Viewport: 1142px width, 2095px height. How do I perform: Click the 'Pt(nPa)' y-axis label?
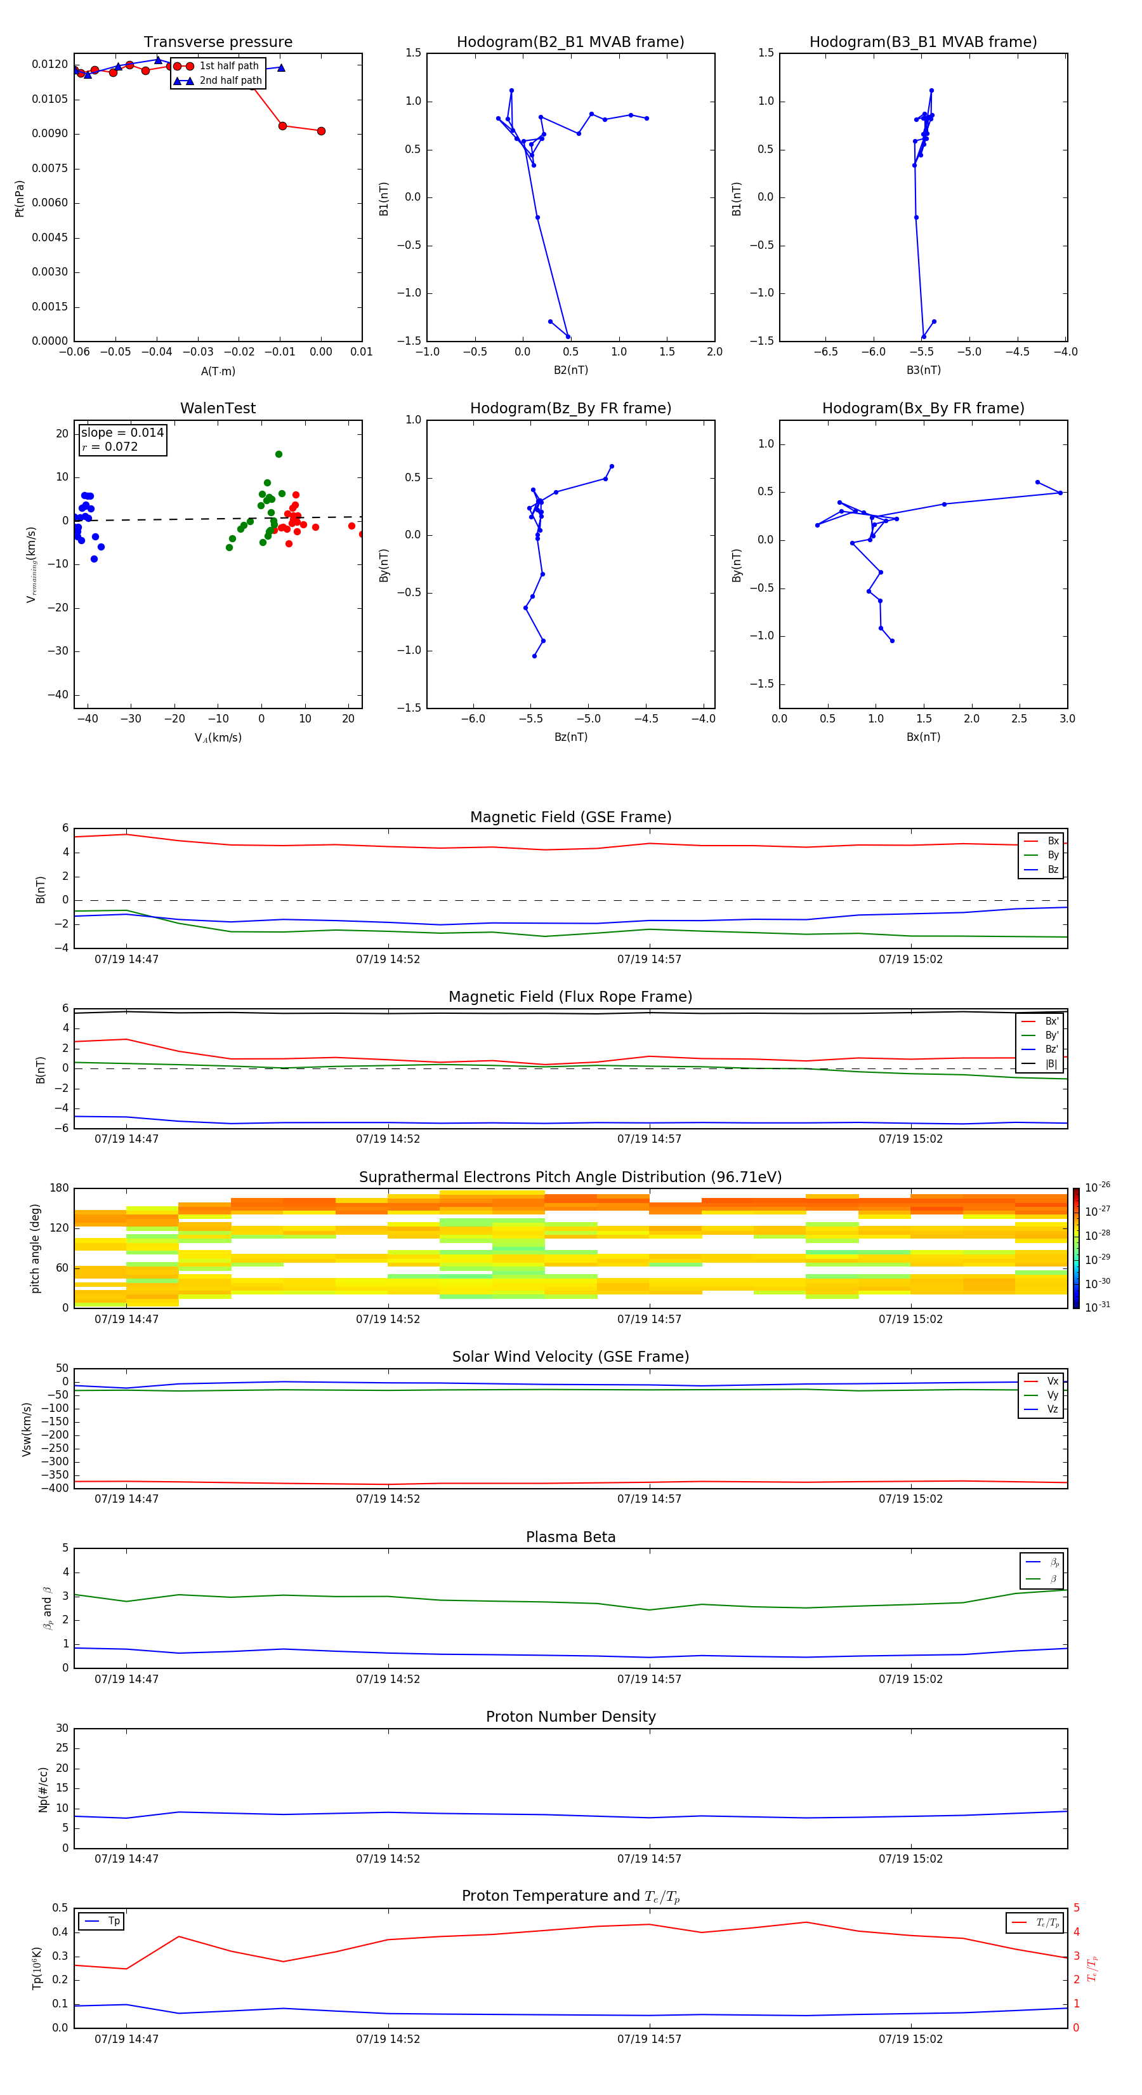(20, 199)
